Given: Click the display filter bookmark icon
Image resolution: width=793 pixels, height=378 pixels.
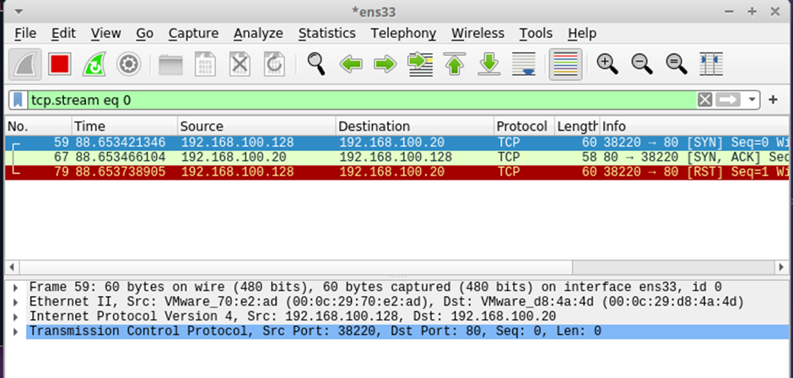Looking at the screenshot, I should point(19,100).
